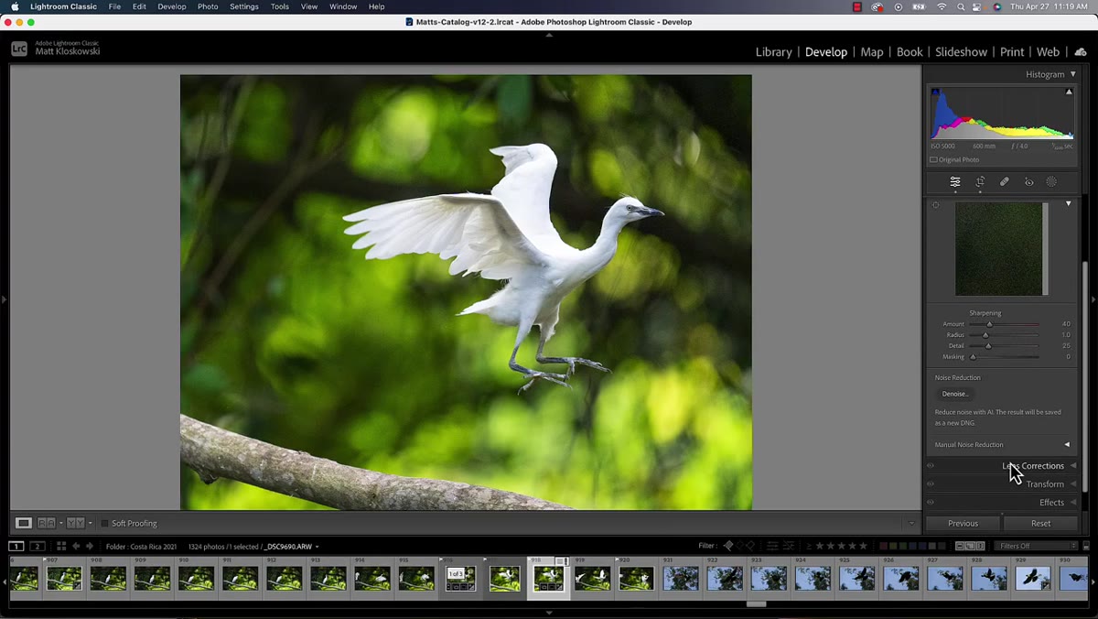The width and height of the screenshot is (1098, 619).
Task: Collapse the Histogram panel triangle
Action: click(x=1073, y=74)
